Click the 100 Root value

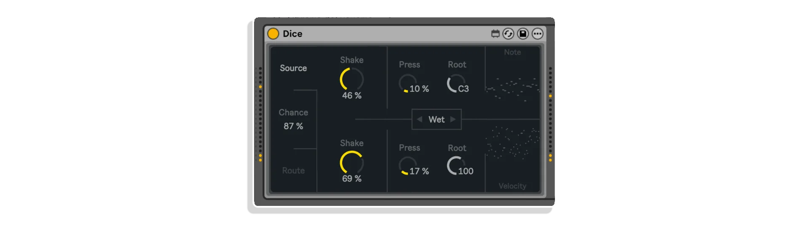[466, 171]
